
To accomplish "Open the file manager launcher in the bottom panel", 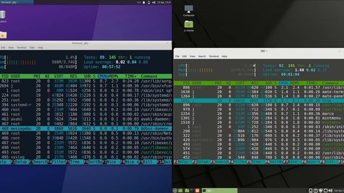I will (187, 191).
